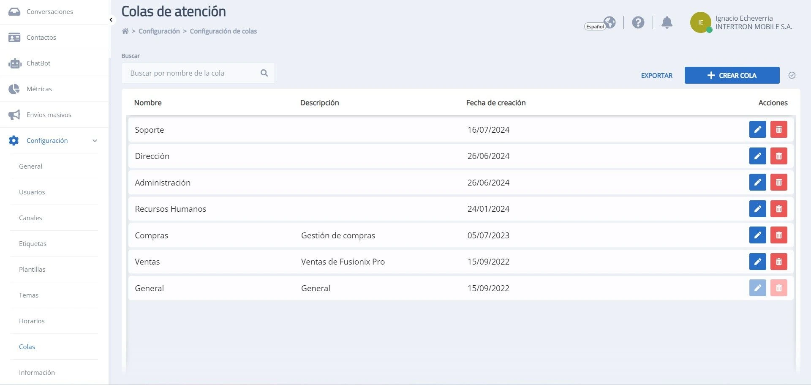
Task: Delete the Soporte queue
Action: click(778, 130)
